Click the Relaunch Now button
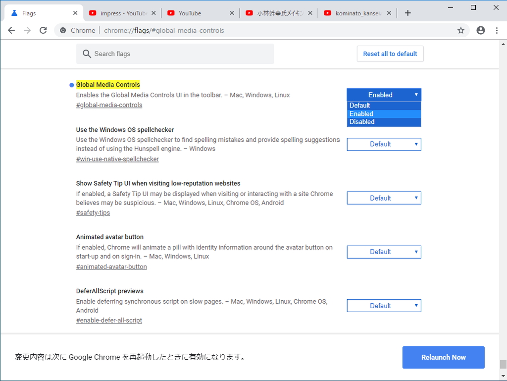 pos(443,357)
